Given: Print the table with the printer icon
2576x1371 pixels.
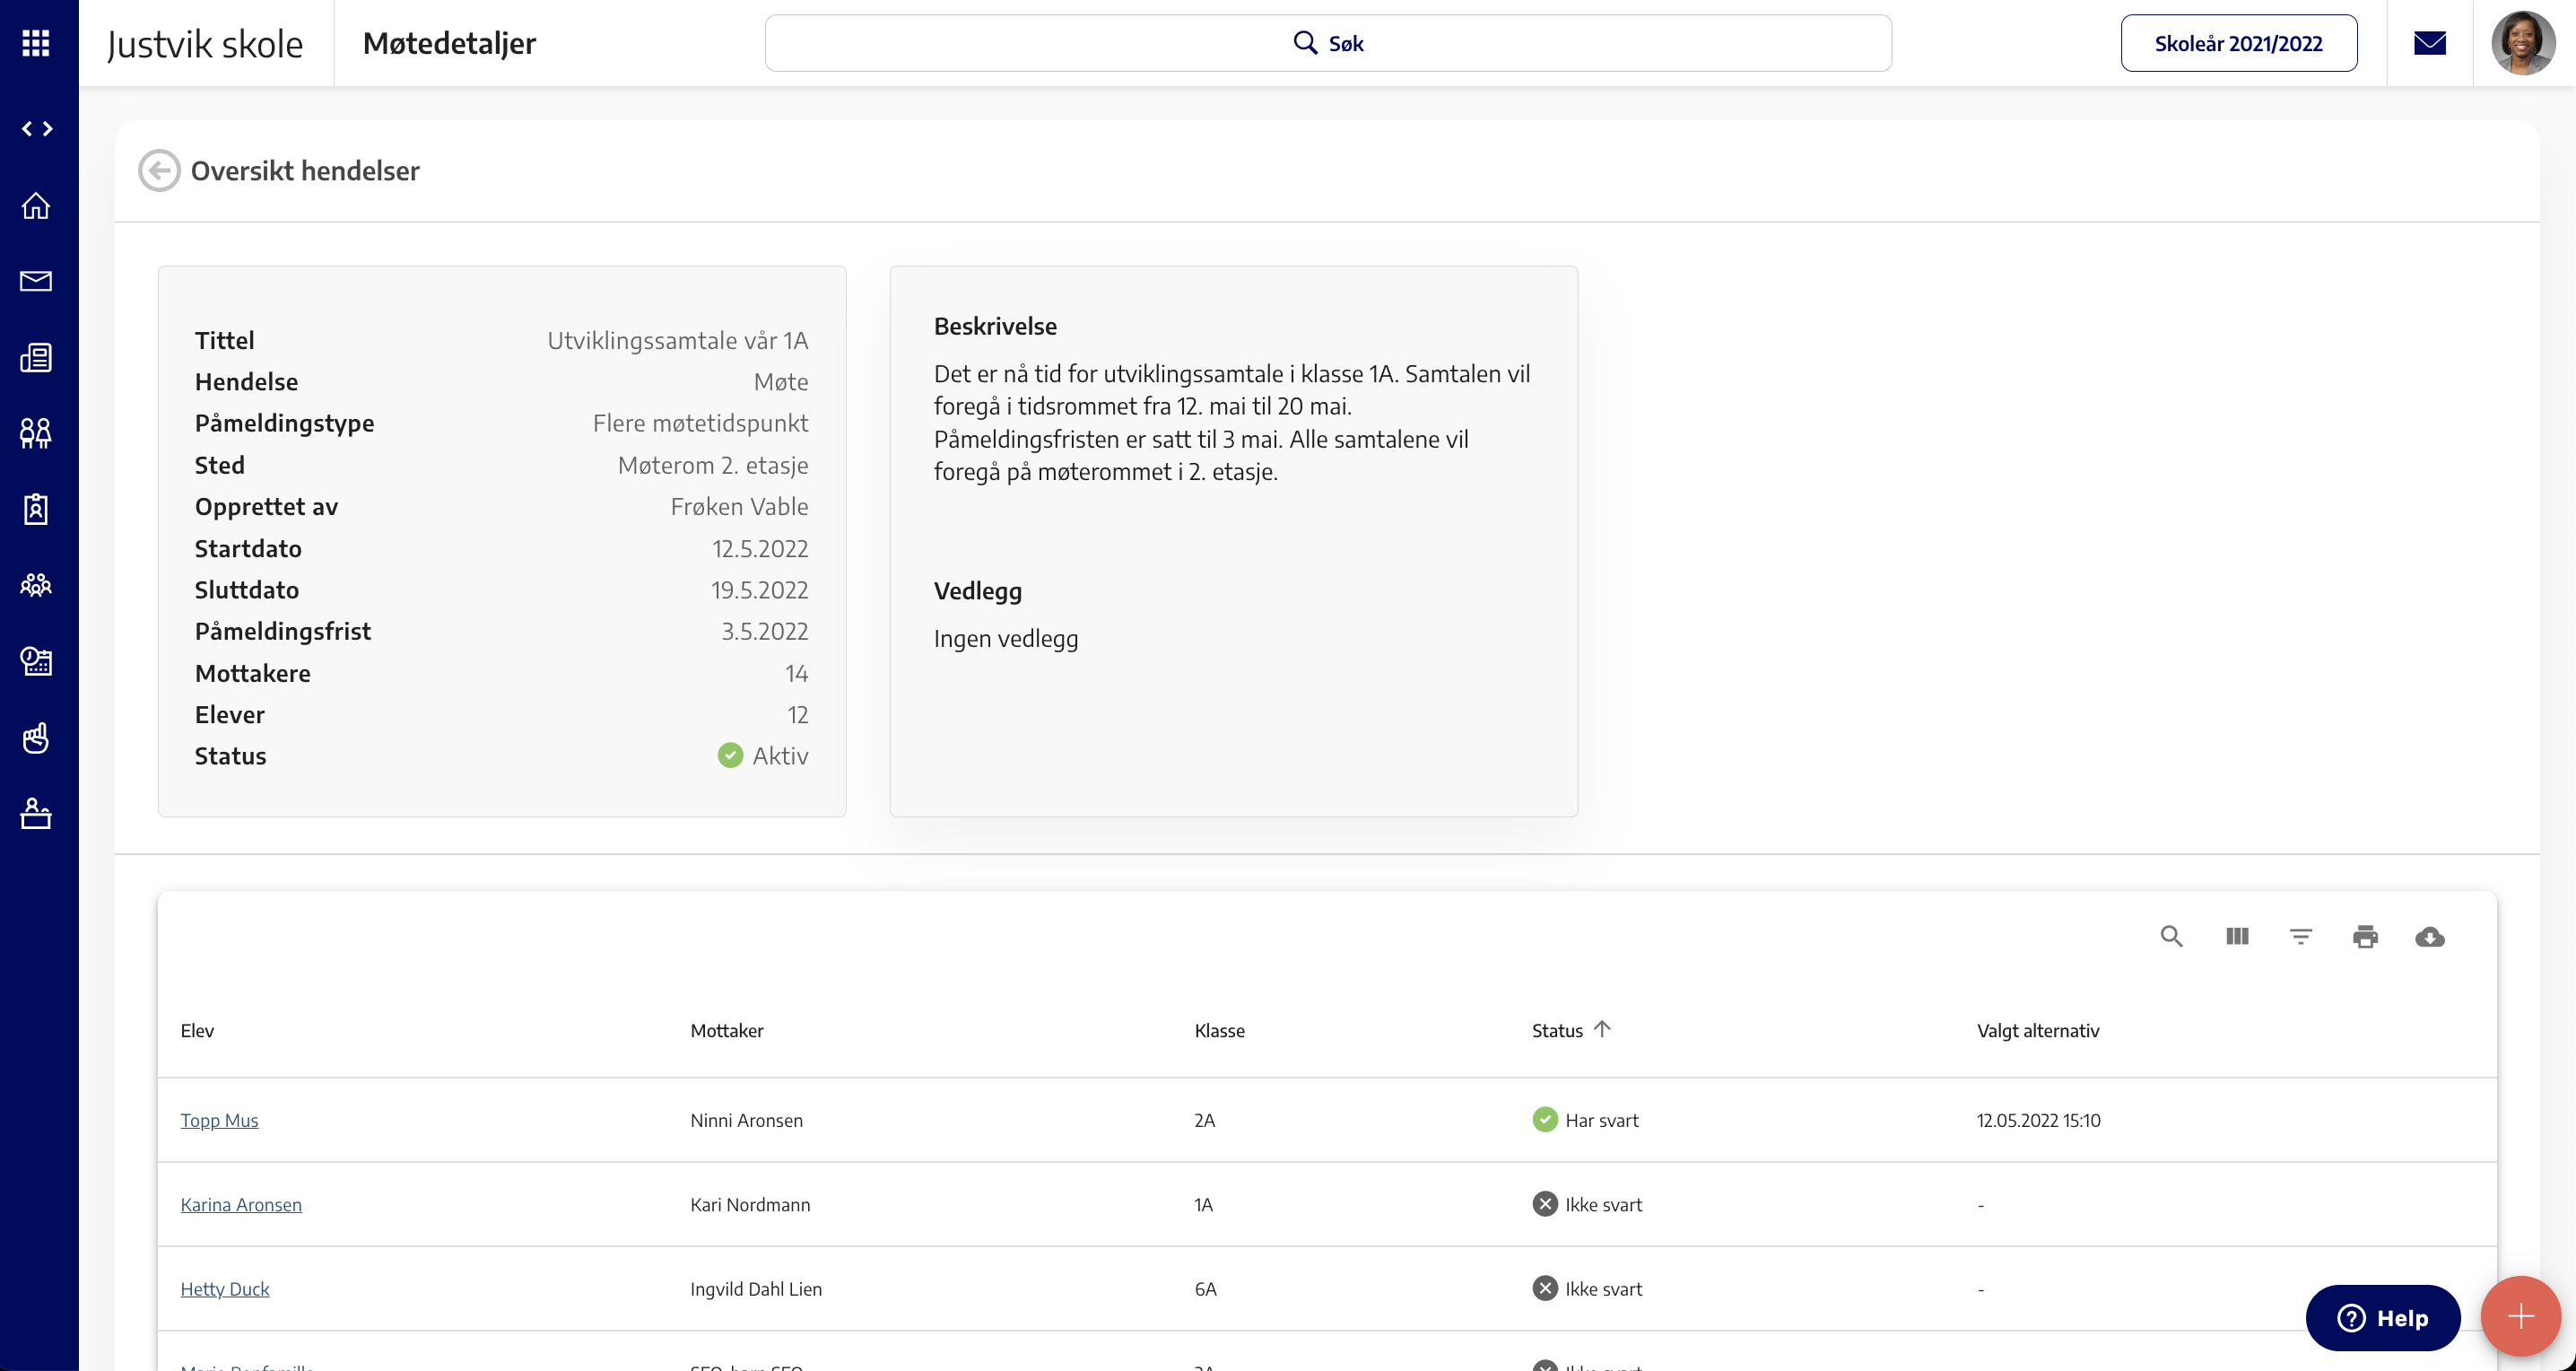Looking at the screenshot, I should point(2365,937).
